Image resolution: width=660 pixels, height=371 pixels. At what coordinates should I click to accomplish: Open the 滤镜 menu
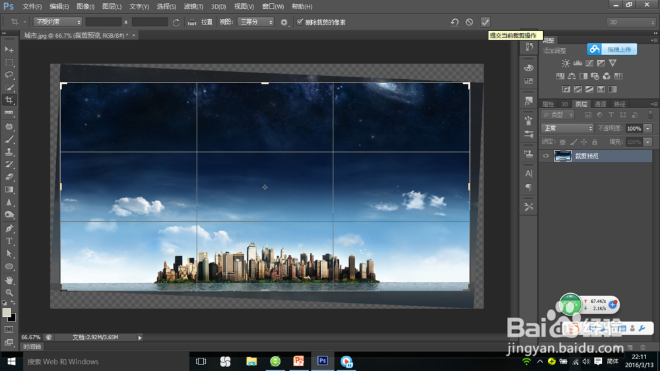click(193, 7)
